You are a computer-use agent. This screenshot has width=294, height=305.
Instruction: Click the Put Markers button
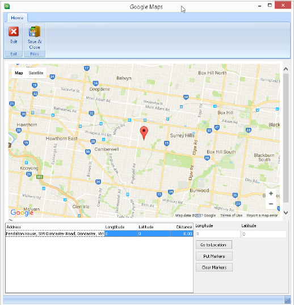click(214, 256)
